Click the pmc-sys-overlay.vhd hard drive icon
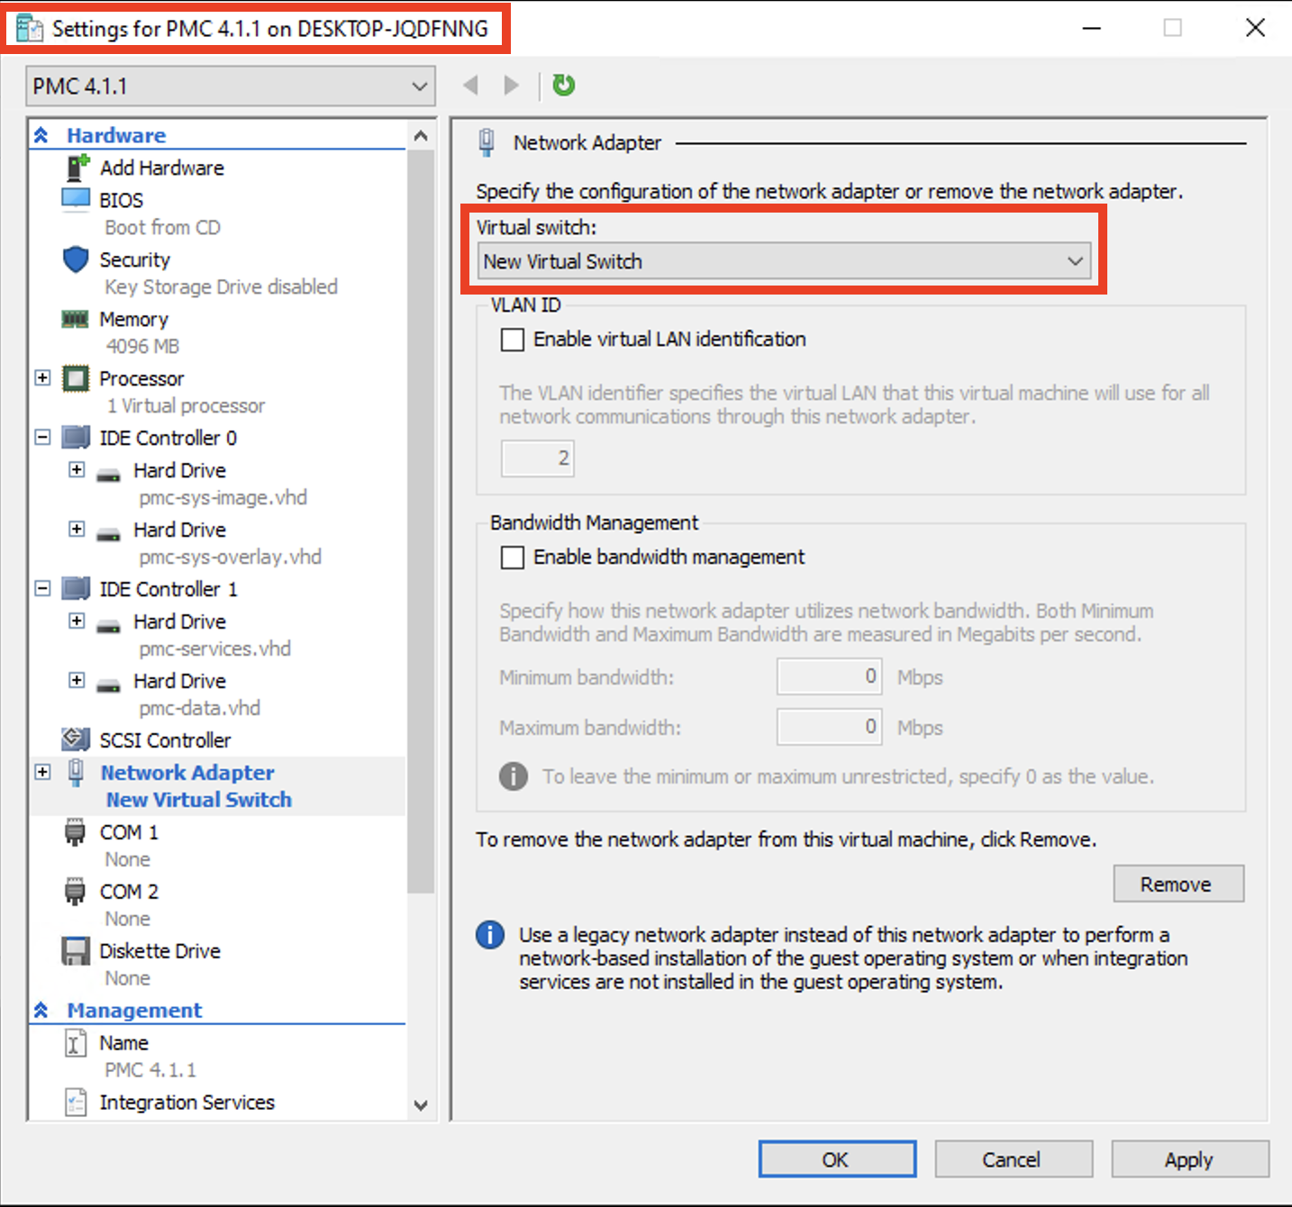Screen dimensions: 1292x1207 (108, 533)
